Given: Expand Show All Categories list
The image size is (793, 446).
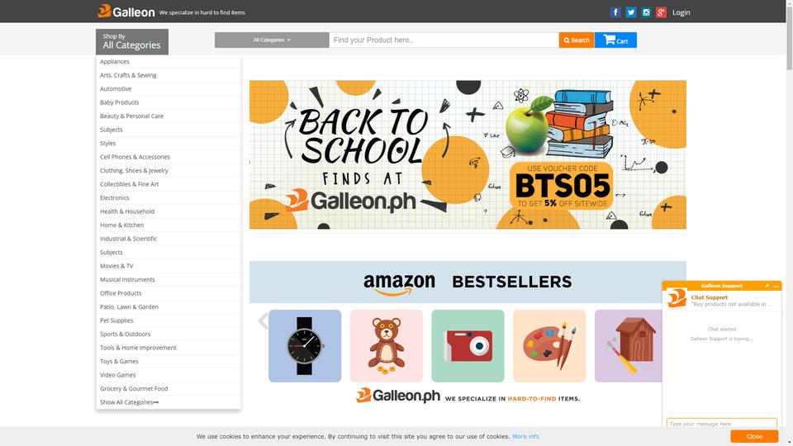Looking at the screenshot, I should coord(130,402).
